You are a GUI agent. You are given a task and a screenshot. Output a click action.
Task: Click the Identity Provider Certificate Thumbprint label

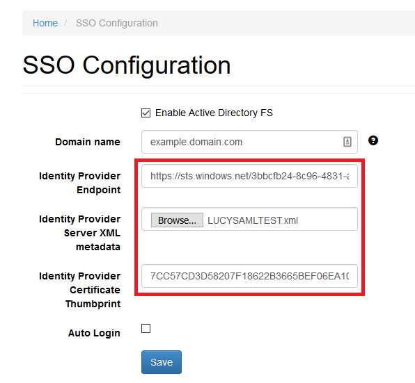click(79, 290)
